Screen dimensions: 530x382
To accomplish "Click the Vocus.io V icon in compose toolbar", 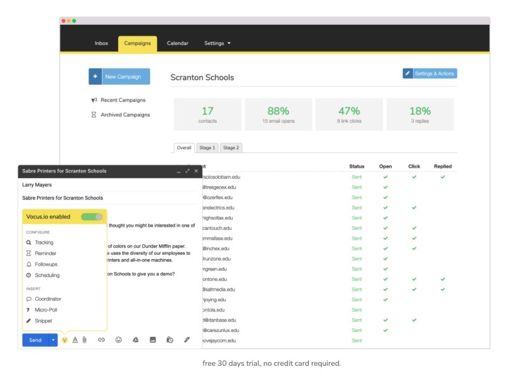I will [65, 340].
